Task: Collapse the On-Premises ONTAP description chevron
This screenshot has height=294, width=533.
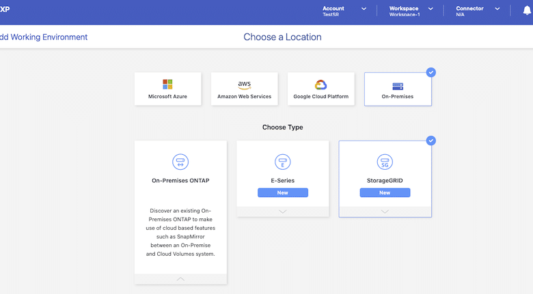Action: click(x=180, y=279)
